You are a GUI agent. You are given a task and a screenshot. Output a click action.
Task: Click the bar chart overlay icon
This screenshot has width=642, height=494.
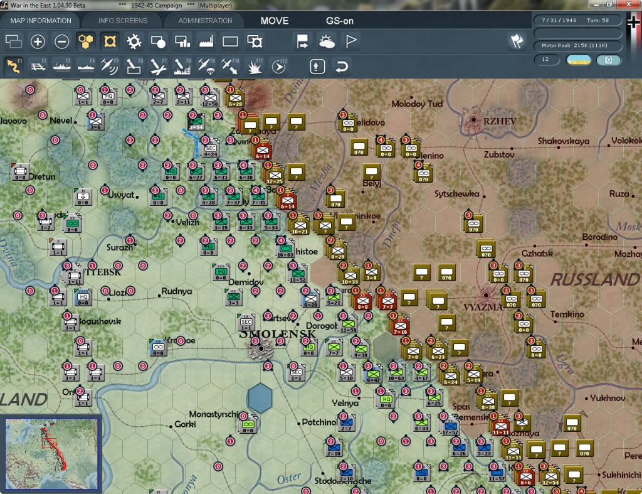tap(182, 41)
